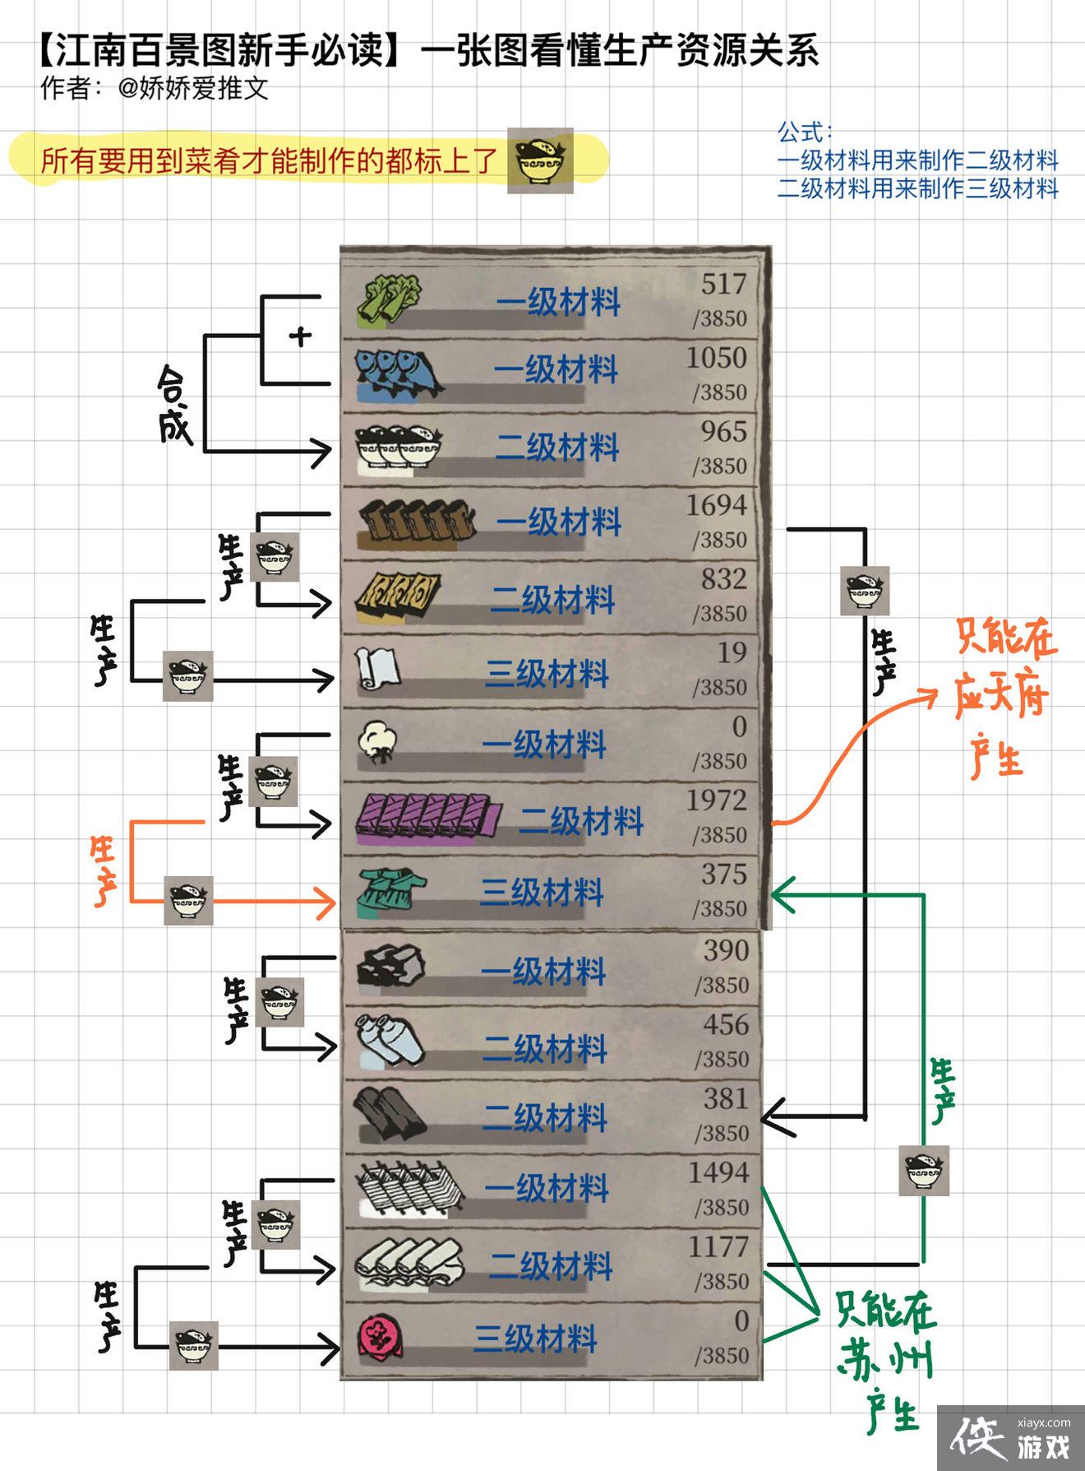Click the storage progress bar in the fish row

click(x=471, y=395)
